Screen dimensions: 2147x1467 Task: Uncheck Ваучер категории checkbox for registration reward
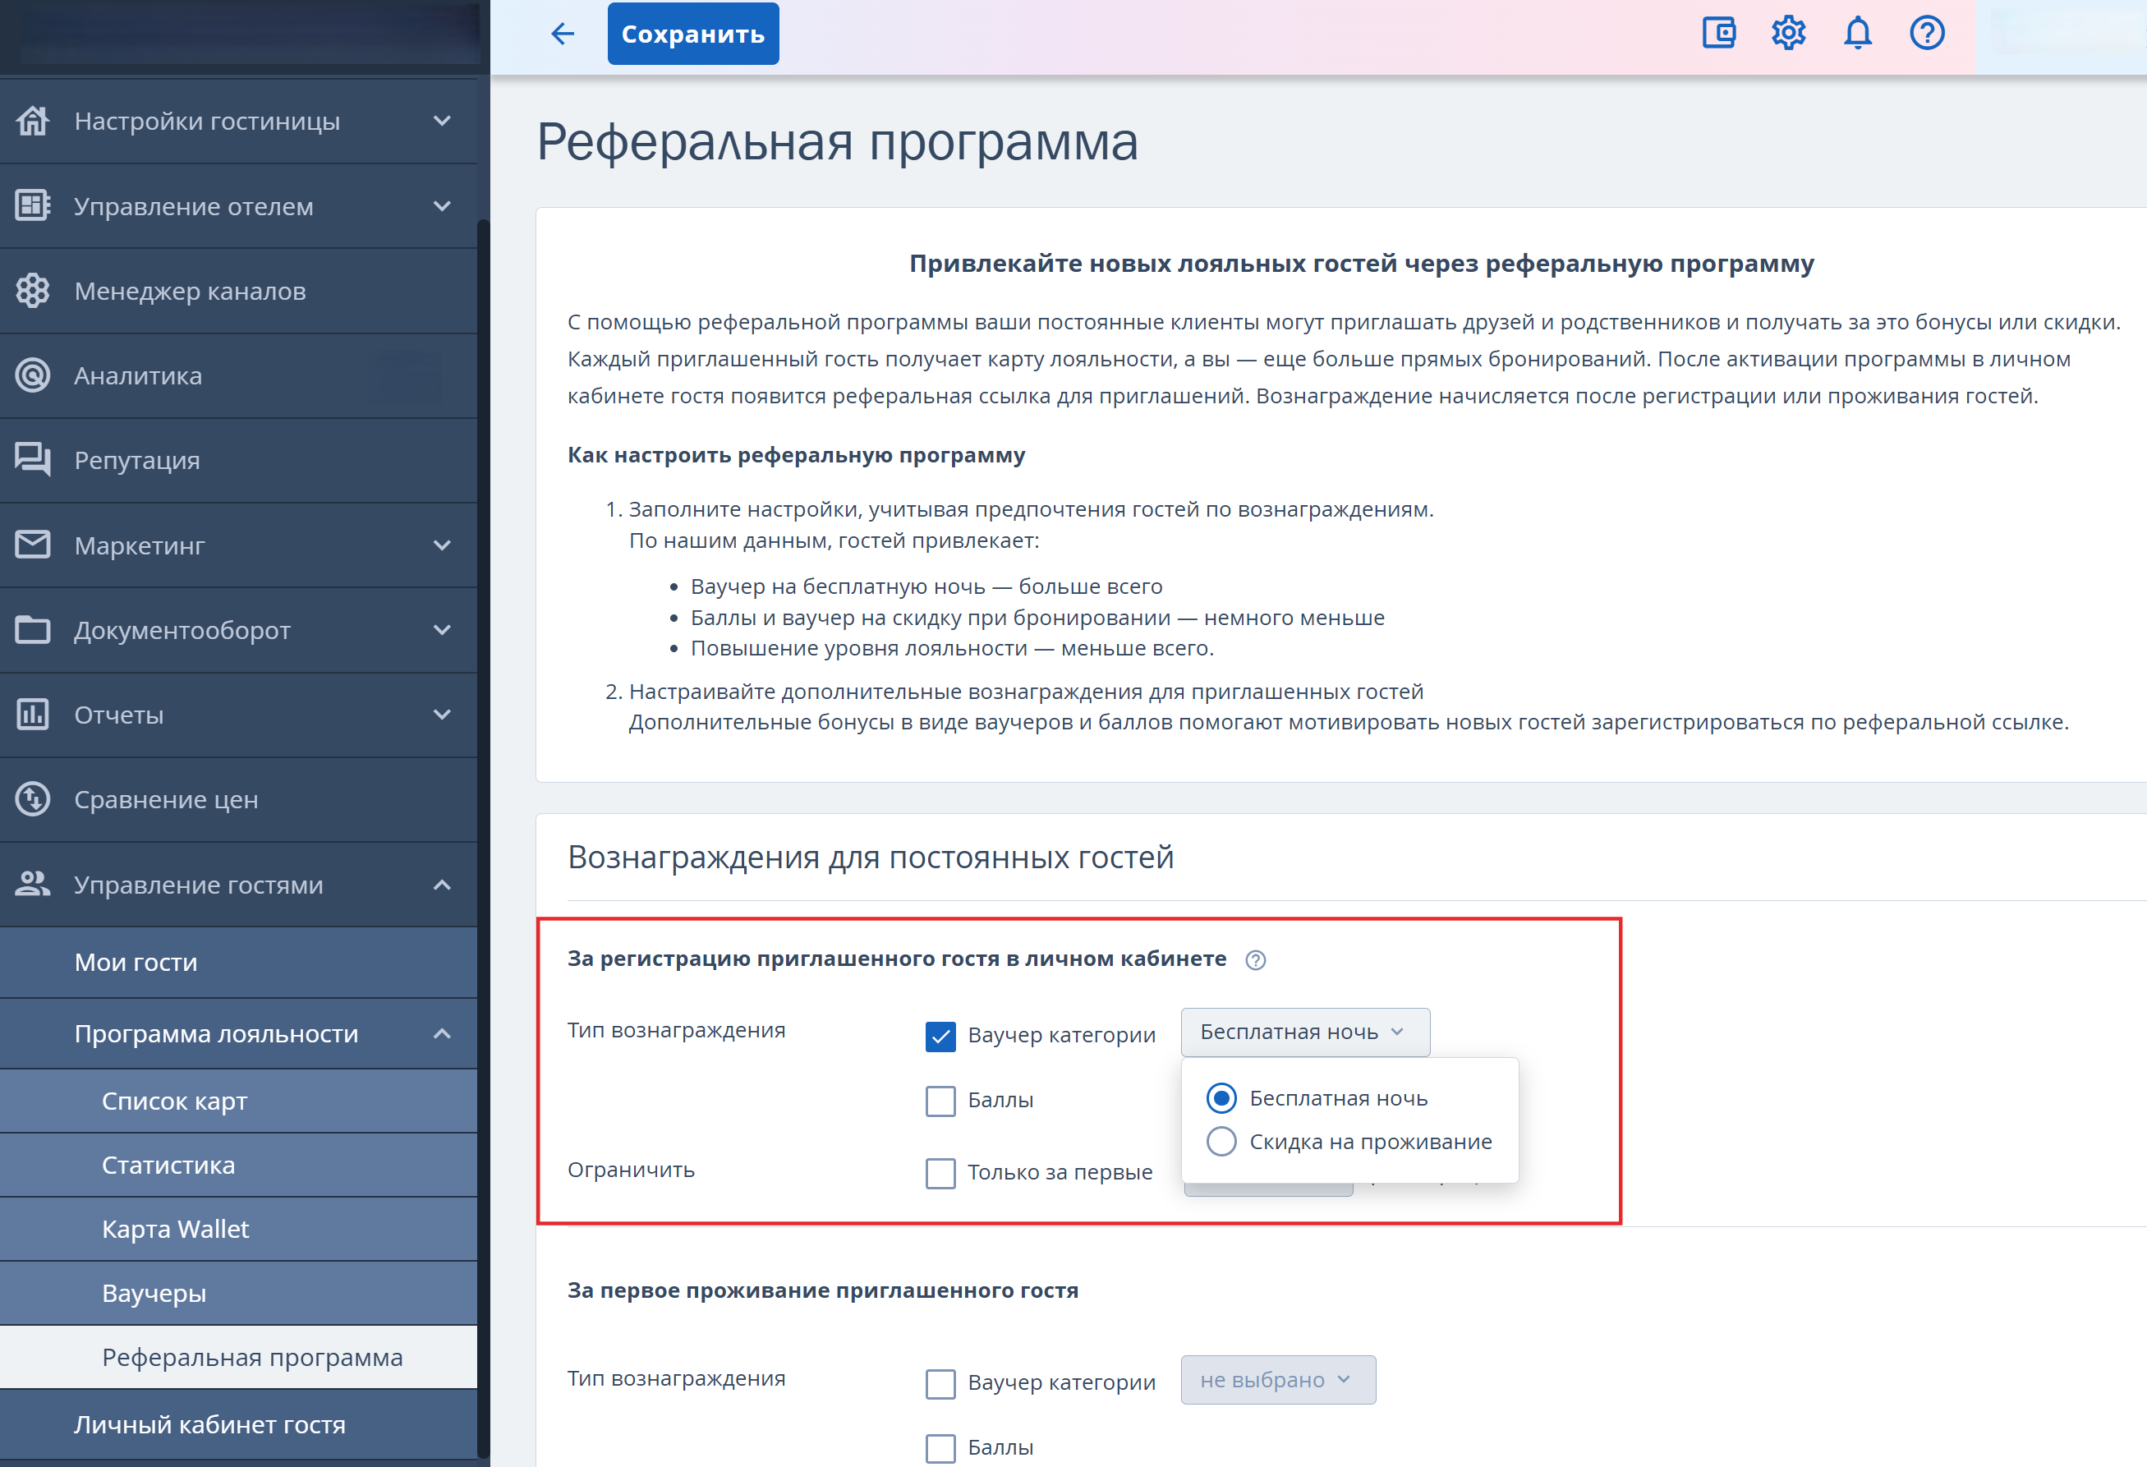pos(940,1037)
